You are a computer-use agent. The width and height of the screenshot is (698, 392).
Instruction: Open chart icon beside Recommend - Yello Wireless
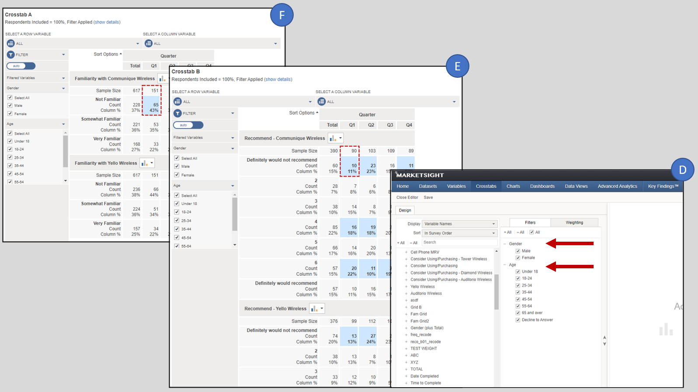click(316, 309)
